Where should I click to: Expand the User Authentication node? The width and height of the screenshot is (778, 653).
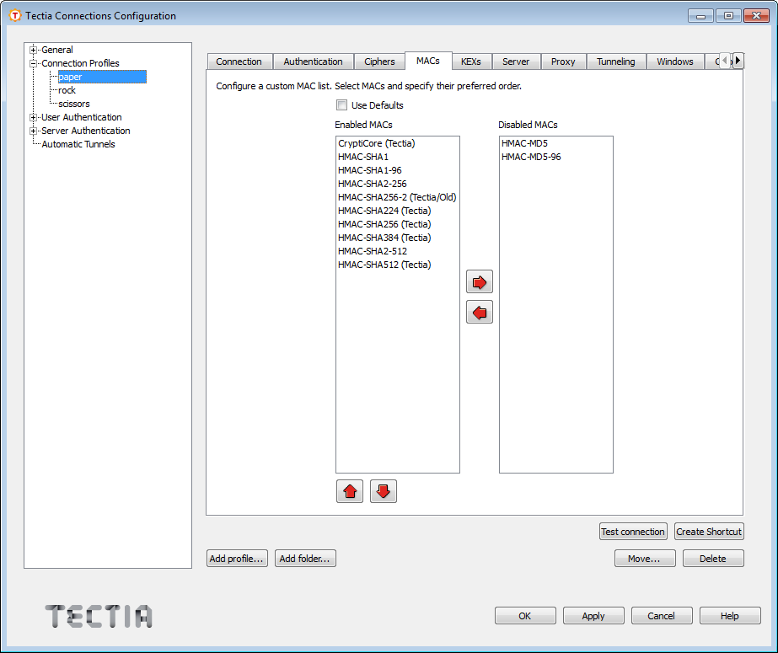click(x=33, y=117)
